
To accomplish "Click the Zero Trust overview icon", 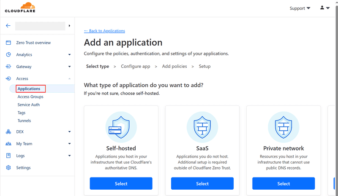I will click(x=8, y=43).
